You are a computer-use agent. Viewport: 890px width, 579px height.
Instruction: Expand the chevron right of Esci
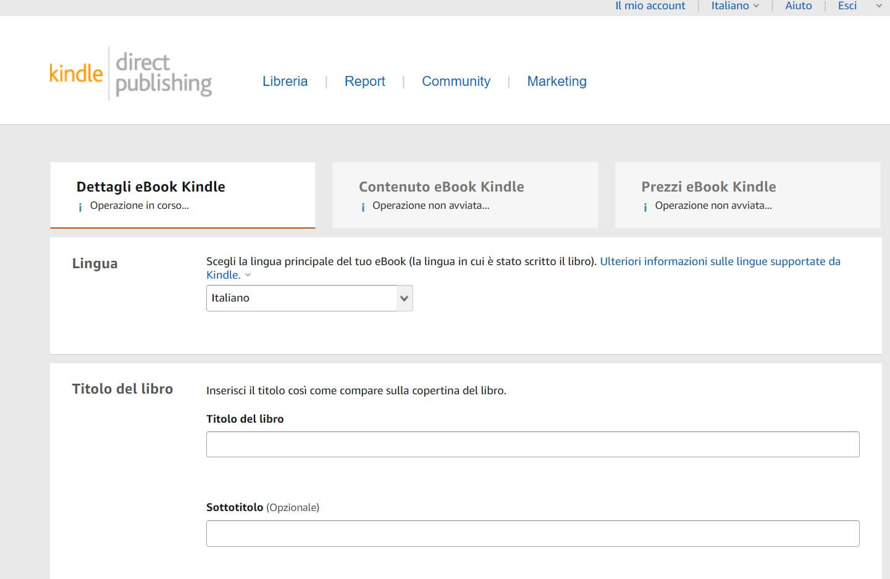879,6
